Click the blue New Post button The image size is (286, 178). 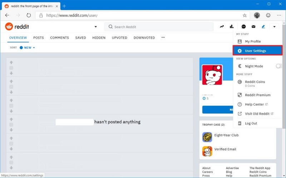[218, 110]
